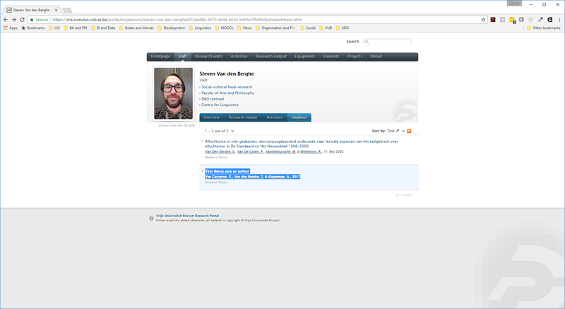565x309 pixels.
Task: Open the black G extension icon
Action: (x=550, y=20)
